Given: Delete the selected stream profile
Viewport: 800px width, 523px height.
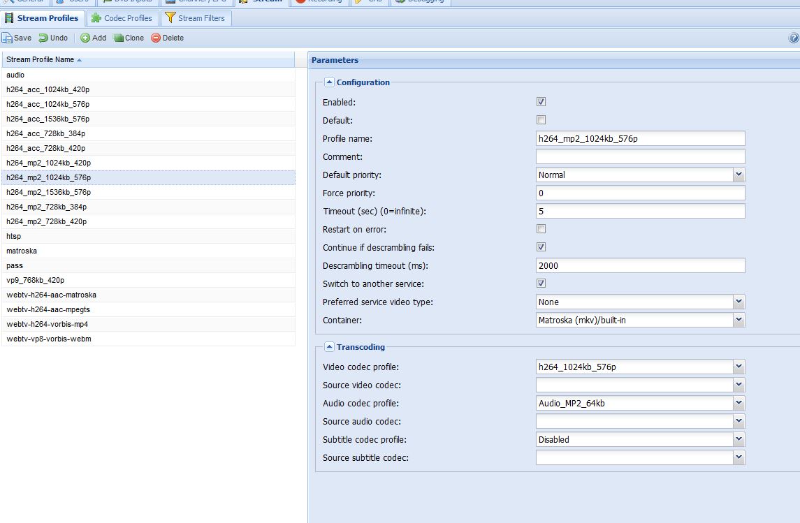Looking at the screenshot, I should tap(168, 38).
